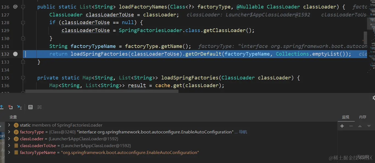Image resolution: width=375 pixels, height=163 pixels.
Task: Click the 导航 link next to factoryType
Action: 243,132
